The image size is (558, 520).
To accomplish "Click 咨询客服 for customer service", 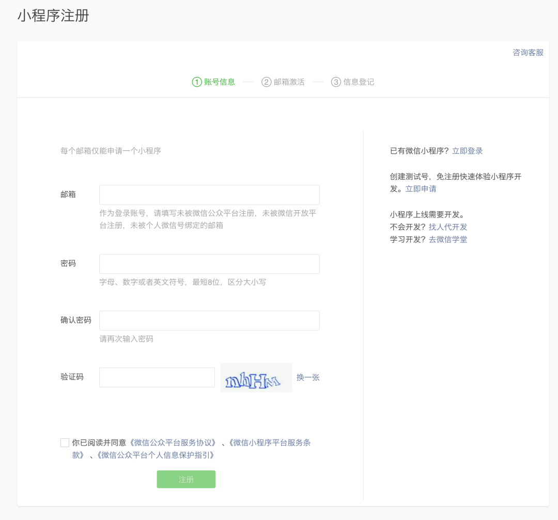I will pyautogui.click(x=526, y=52).
